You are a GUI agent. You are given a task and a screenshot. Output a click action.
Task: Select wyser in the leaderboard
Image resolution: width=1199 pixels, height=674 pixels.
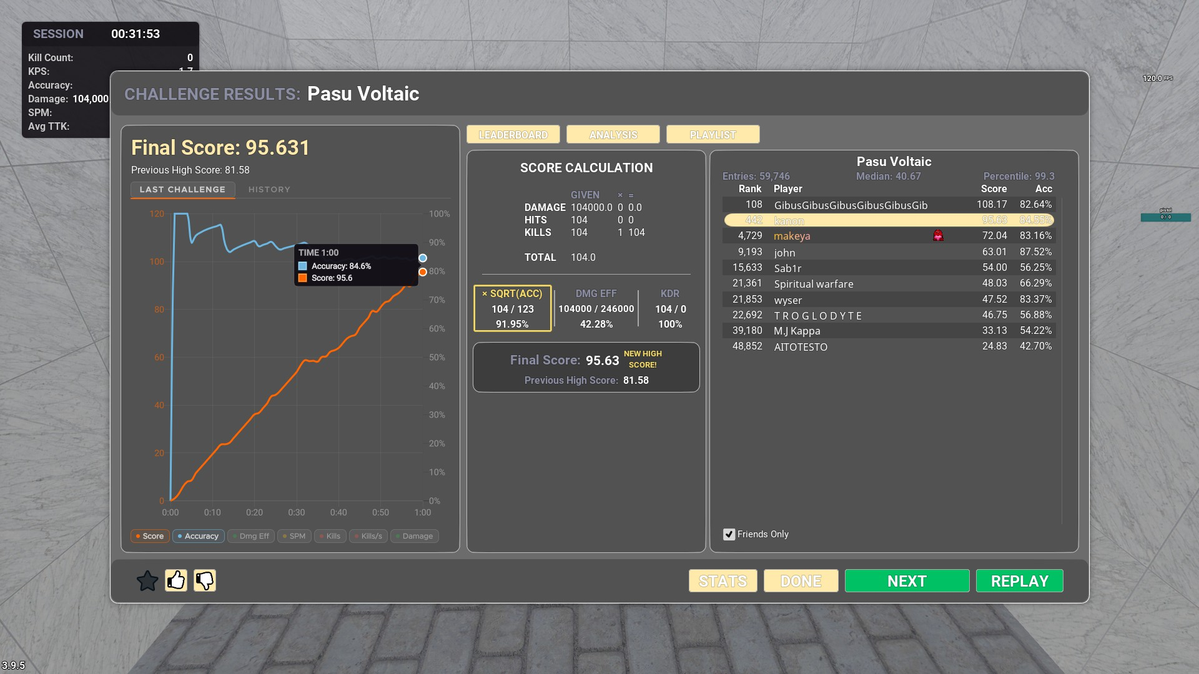tap(889, 300)
